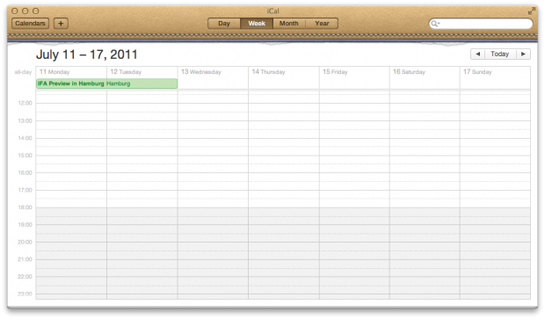Open the Calendars list button
Image resolution: width=545 pixels, height=319 pixels.
coord(30,23)
